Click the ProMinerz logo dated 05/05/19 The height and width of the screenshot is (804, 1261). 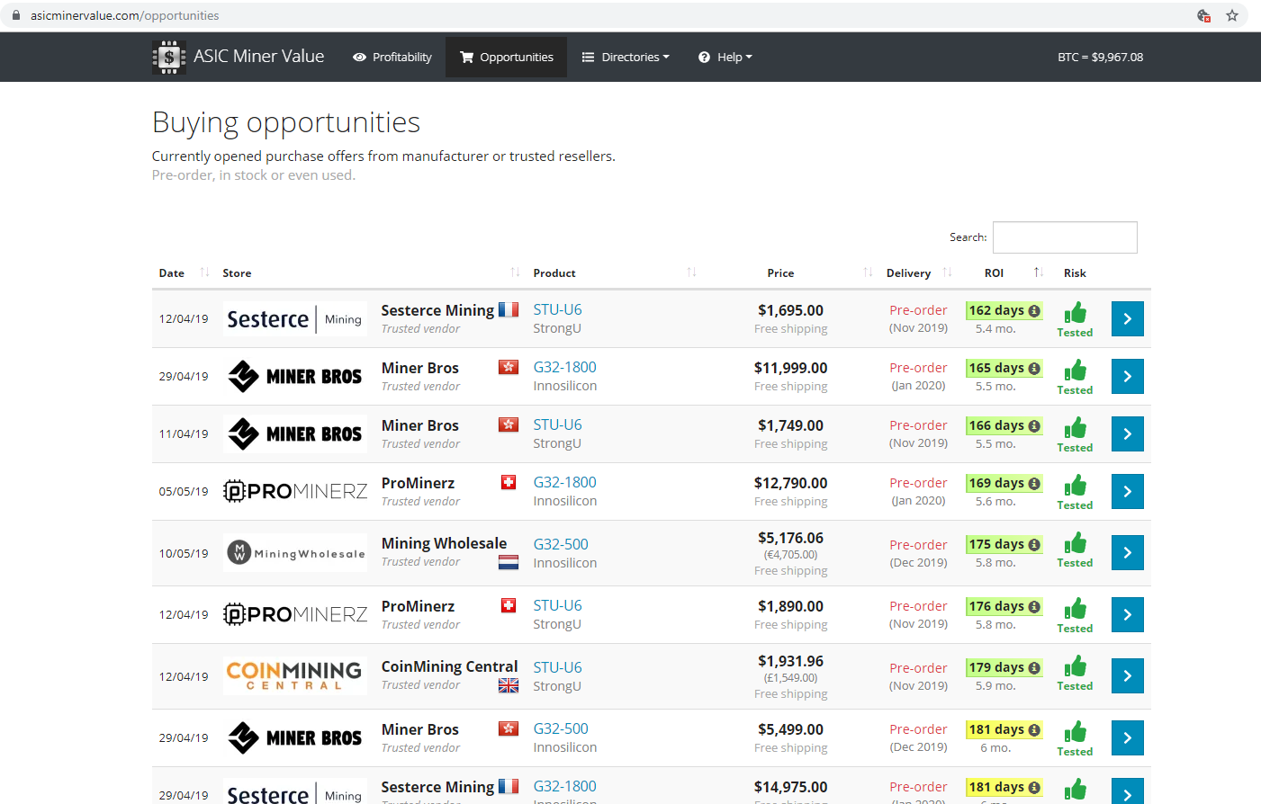295,491
